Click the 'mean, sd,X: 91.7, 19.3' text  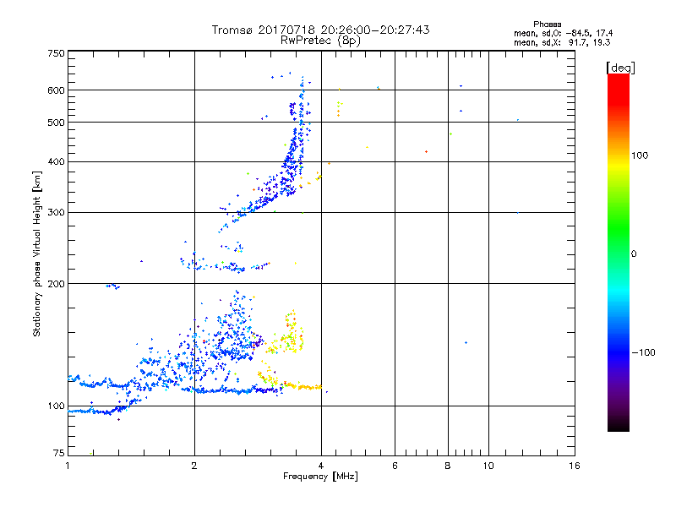click(562, 42)
